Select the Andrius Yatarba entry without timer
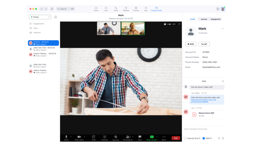 (x=43, y=71)
